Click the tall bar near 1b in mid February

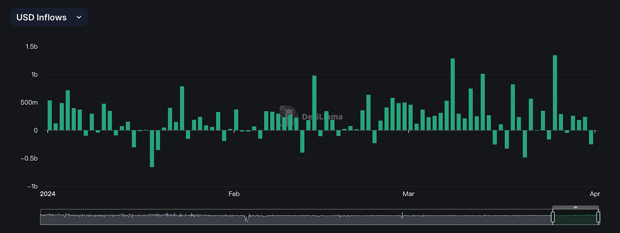pos(314,103)
